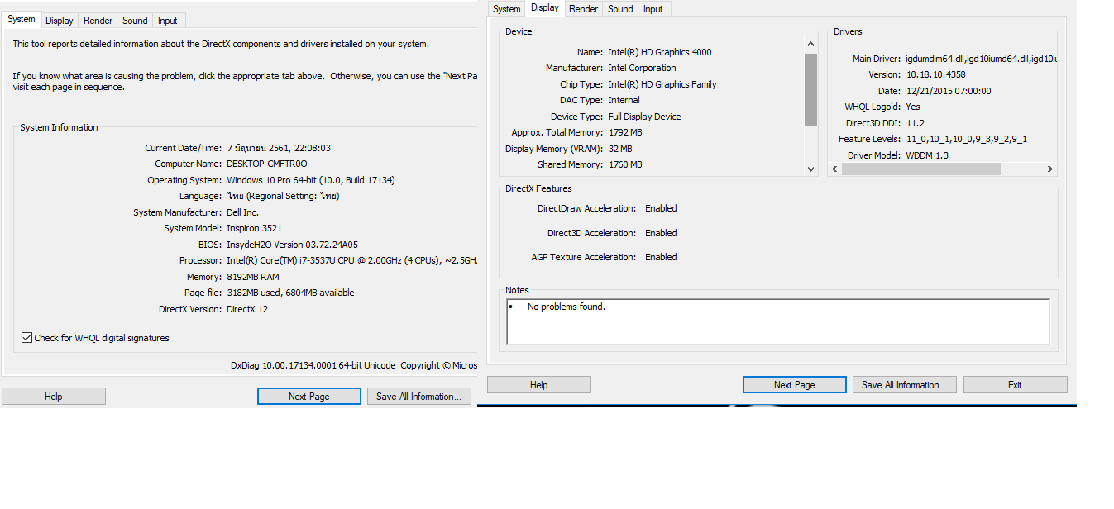
Task: Click computer name DESKTOP-CMFTR0O
Action: [266, 164]
